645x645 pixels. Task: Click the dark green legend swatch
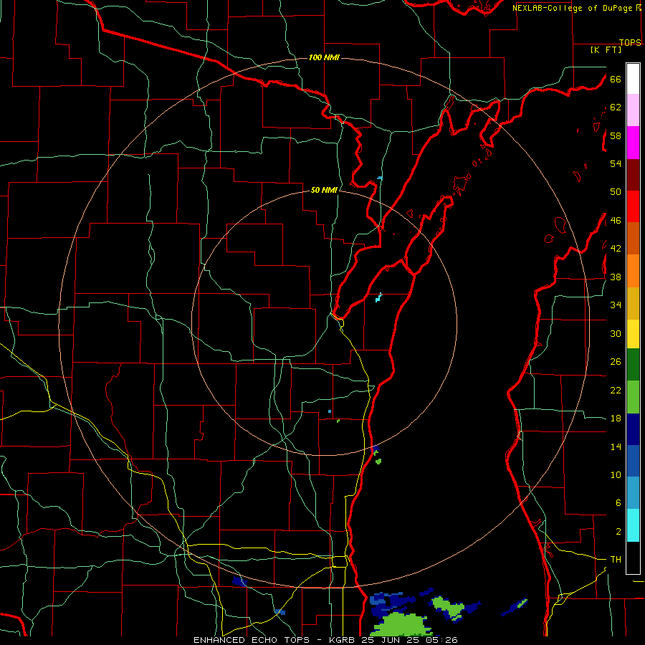pos(633,365)
